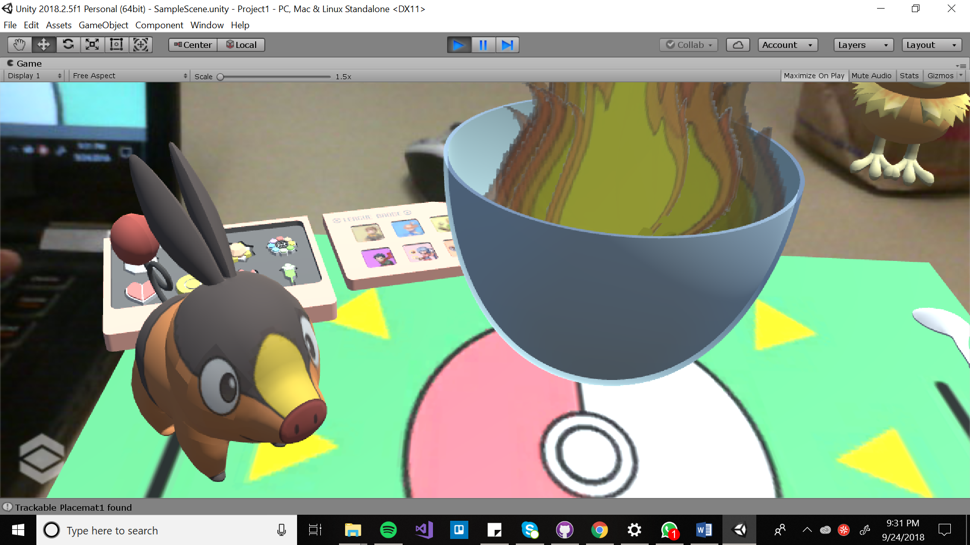Open the Component menu
970x545 pixels.
pyautogui.click(x=159, y=25)
